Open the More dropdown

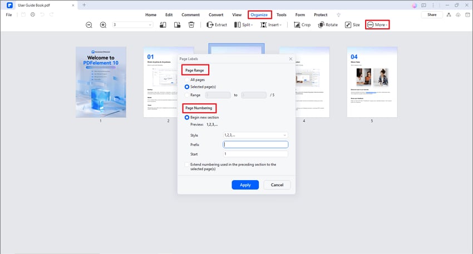[x=377, y=25]
